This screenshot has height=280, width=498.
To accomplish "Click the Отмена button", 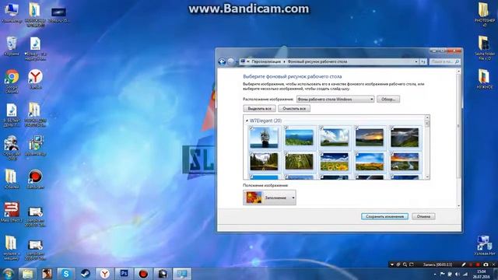I will pyautogui.click(x=423, y=216).
